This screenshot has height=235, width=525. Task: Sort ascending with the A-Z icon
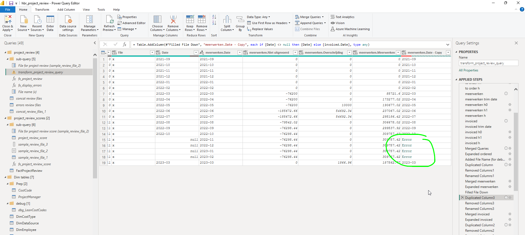coord(214,17)
